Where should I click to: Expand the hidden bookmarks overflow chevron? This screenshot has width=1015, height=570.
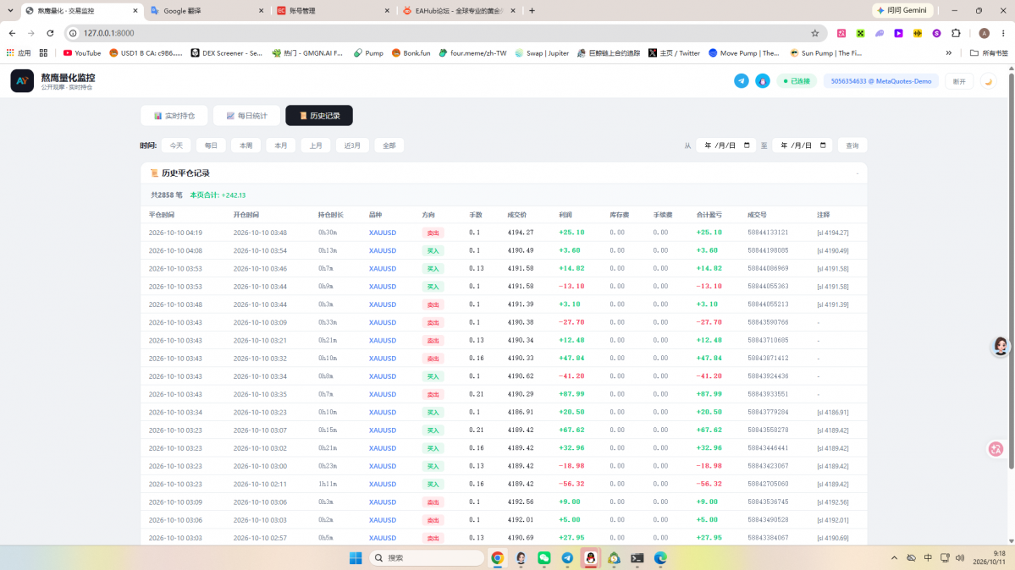tap(949, 53)
